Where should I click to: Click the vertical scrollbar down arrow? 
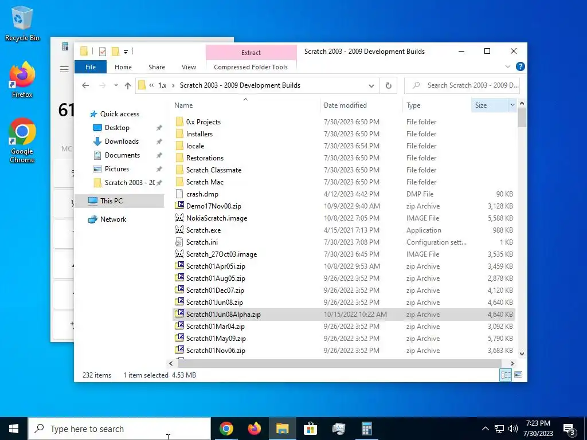point(522,353)
